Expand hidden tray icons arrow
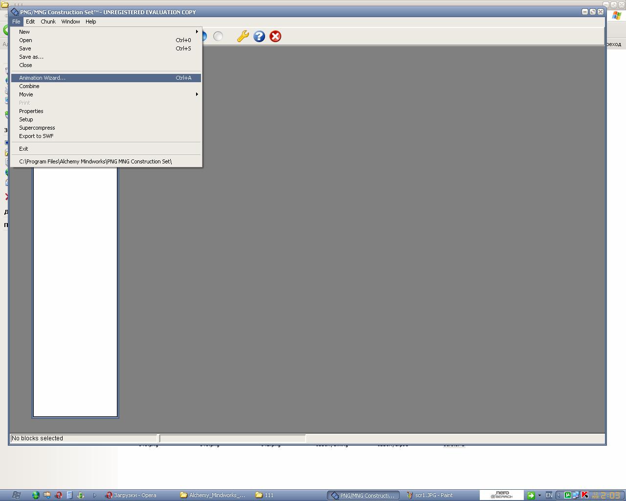 [x=559, y=495]
